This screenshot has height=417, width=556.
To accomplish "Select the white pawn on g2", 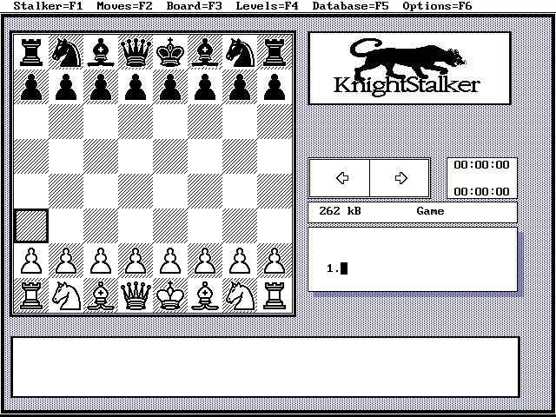I will 240,261.
